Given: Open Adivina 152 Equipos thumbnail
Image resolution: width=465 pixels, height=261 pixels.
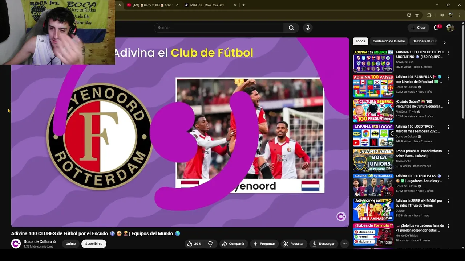Looking at the screenshot, I should click(373, 61).
